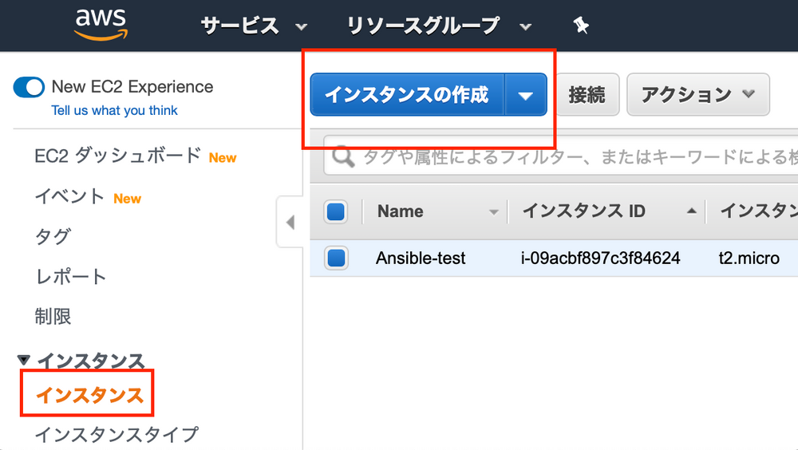The image size is (798, 450).
Task: Open the アクション dropdown
Action: tap(697, 95)
